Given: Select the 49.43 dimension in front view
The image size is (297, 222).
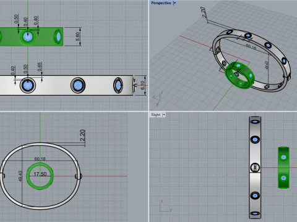Looking at the screenshot, I should [20, 176].
